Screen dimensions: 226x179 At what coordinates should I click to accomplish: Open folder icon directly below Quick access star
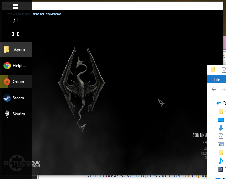click(221, 111)
